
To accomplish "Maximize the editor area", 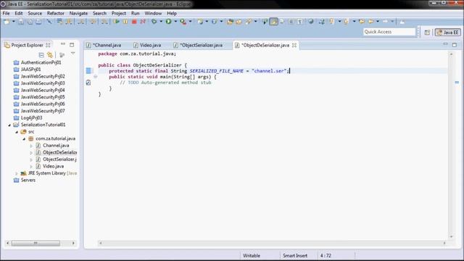I will (455, 45).
